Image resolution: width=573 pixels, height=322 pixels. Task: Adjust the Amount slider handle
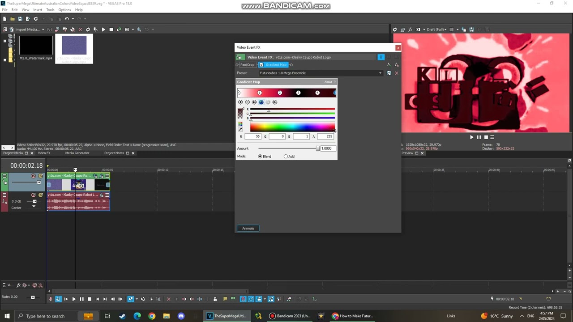[x=318, y=148]
